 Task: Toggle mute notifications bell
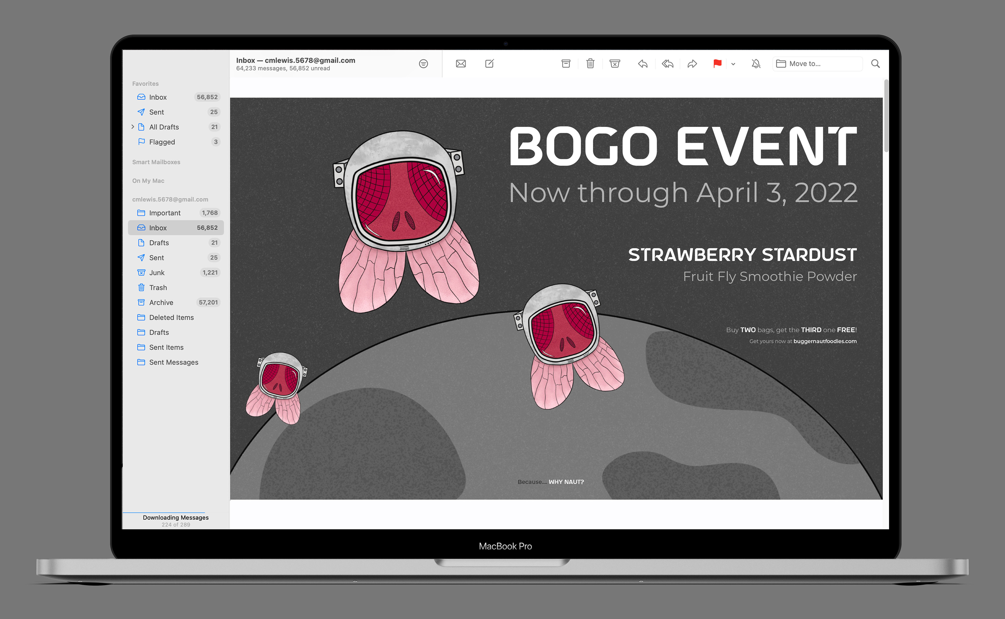click(x=756, y=64)
